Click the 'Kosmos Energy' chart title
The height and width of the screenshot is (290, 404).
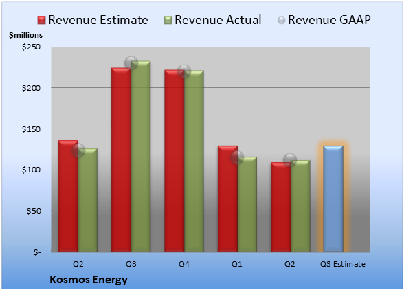[x=89, y=280]
